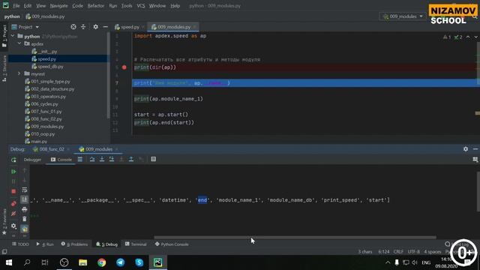Rerun the 009_modules debug session
This screenshot has width=480, height=270.
click(x=13, y=160)
